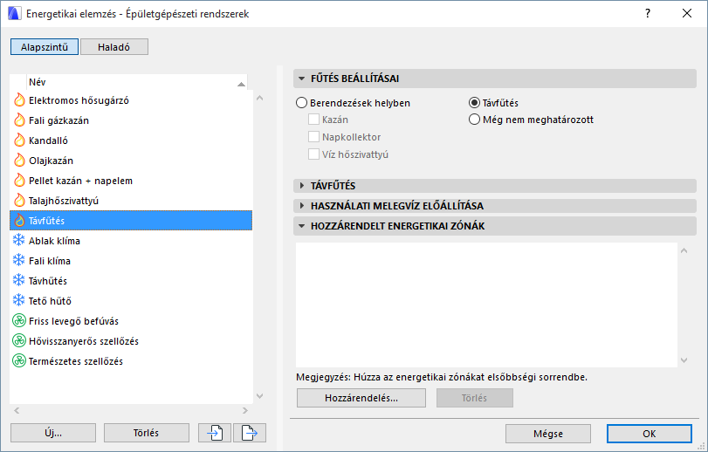The height and width of the screenshot is (452, 708).
Task: Tick the Kazán checkbox
Action: (313, 120)
